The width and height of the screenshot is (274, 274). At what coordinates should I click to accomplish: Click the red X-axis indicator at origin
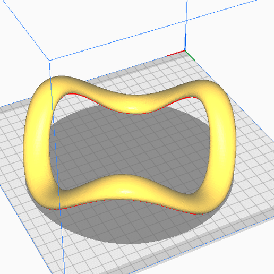(x=176, y=53)
